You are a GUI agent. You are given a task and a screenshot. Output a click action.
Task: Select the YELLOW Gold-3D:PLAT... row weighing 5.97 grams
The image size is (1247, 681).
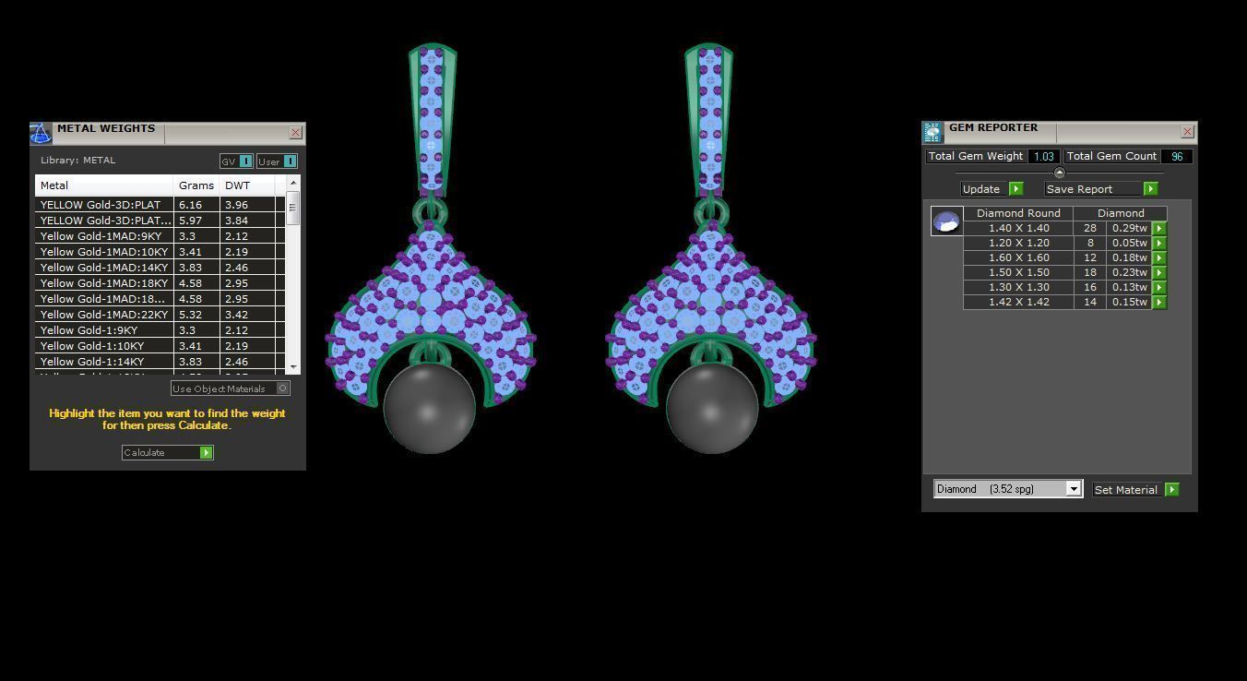pos(160,221)
